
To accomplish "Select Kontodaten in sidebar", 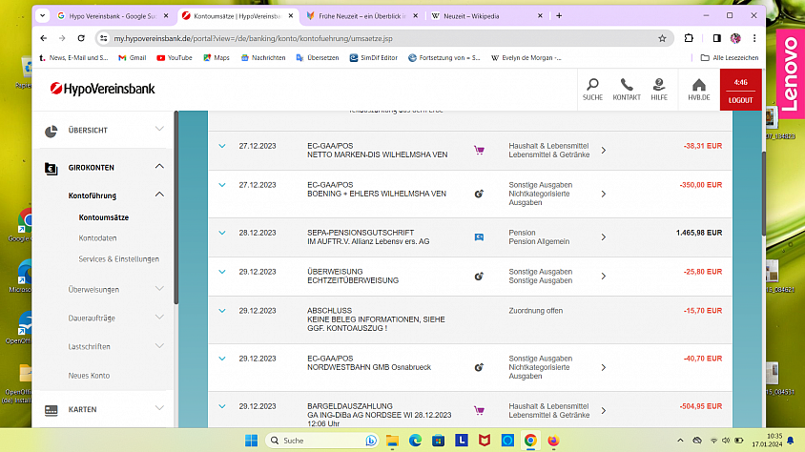I will (97, 238).
